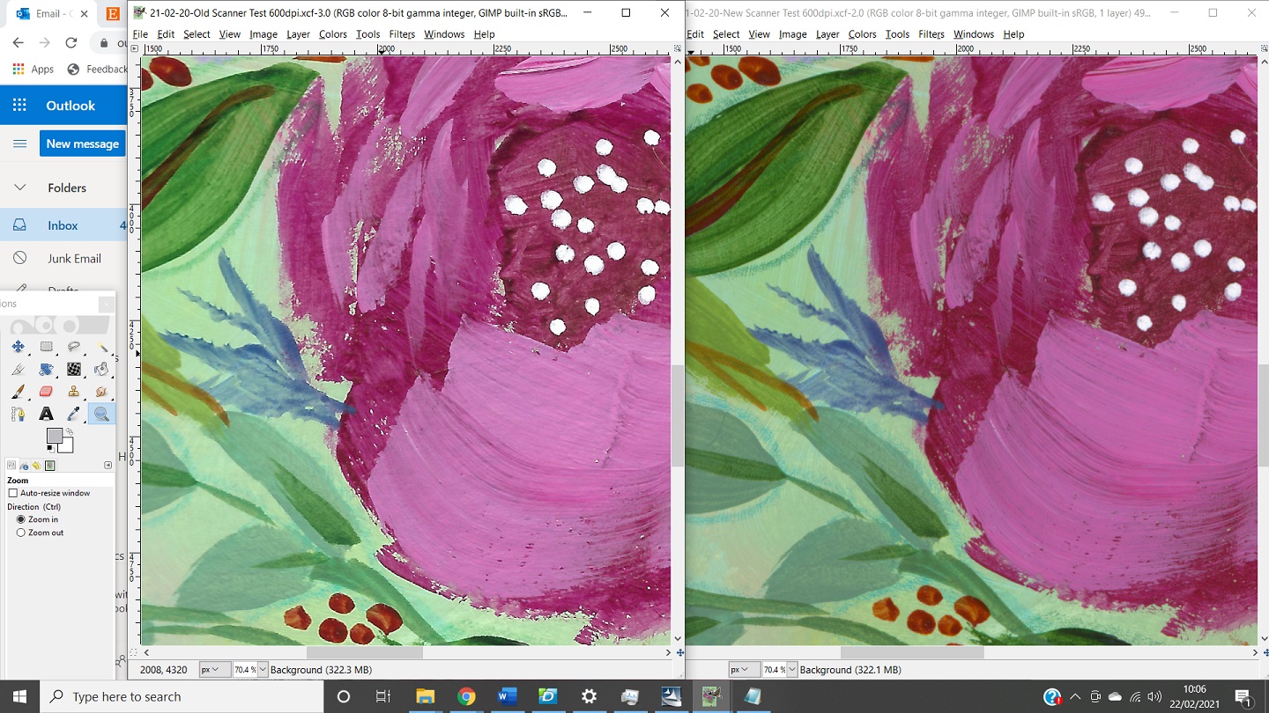Viewport: 1269px width, 713px height.
Task: Select the Clone stamp tool
Action: pos(74,391)
